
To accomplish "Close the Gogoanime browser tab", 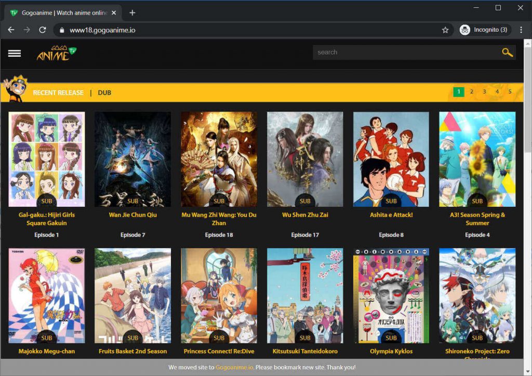I will coord(114,13).
